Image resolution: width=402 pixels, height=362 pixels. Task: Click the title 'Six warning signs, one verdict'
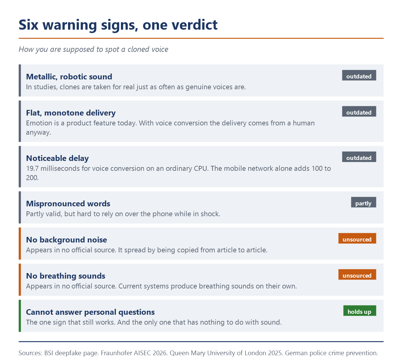pos(118,25)
